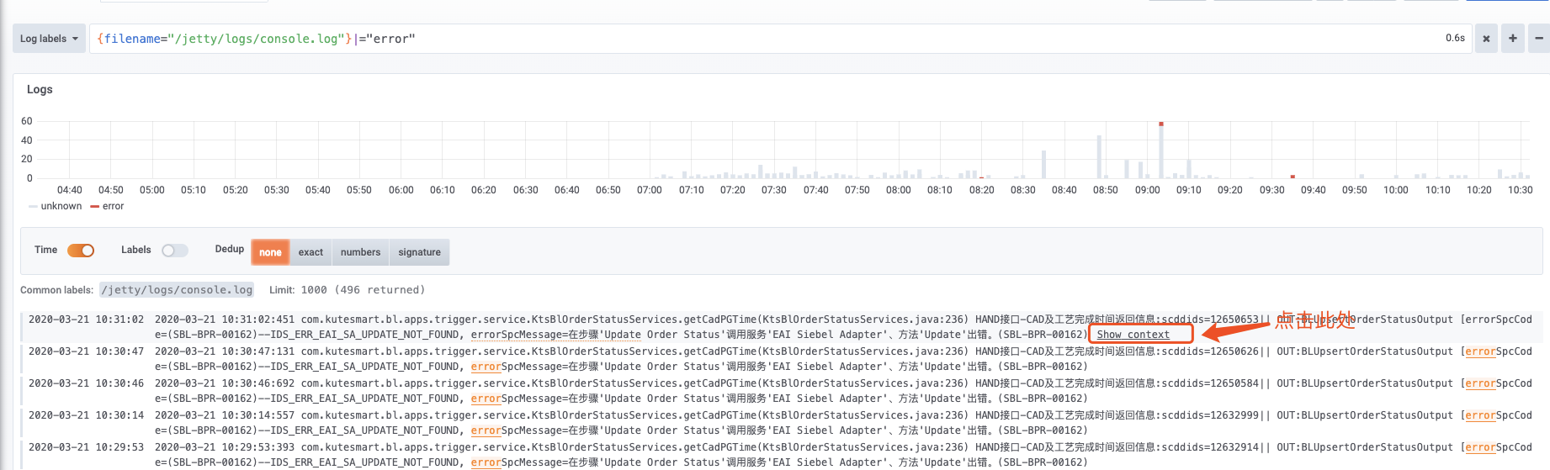Click inside the LogQL query input field
This screenshot has height=470, width=1550.
tap(757, 39)
